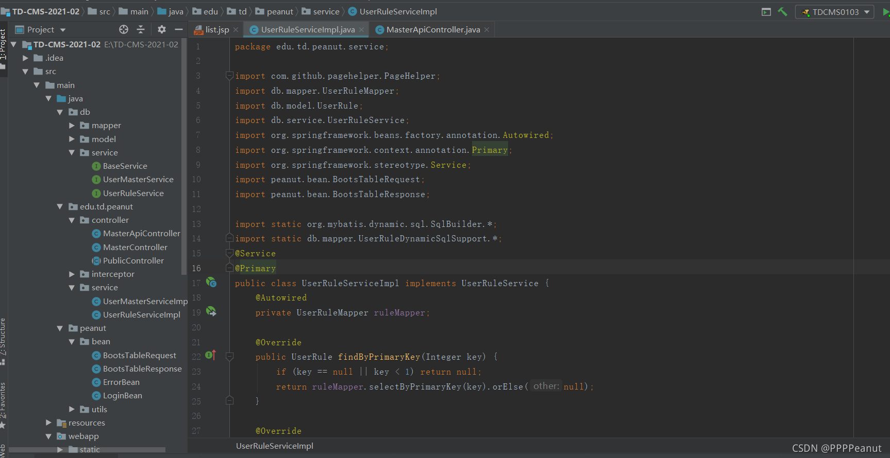Open the Project view selector dropdown
Viewport: 890px width, 458px height.
click(x=41, y=29)
